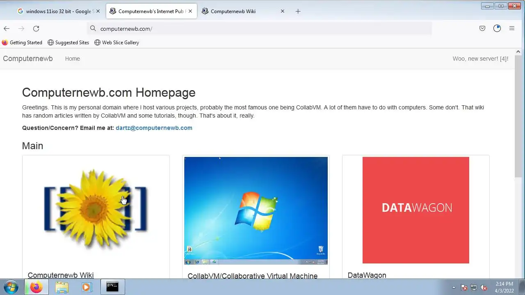
Task: Open the Web Slice Gallery bookmark
Action: pyautogui.click(x=116, y=42)
